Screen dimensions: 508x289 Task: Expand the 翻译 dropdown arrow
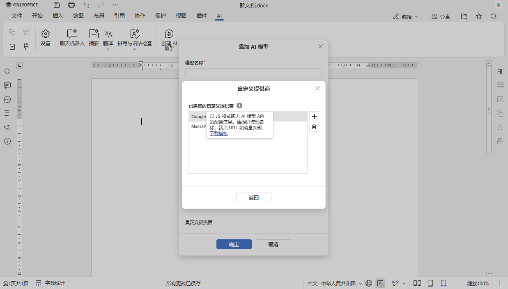click(108, 49)
